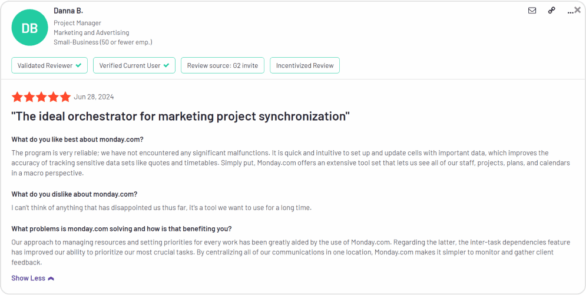Click the 'Project Manager' job title text

[x=77, y=23]
